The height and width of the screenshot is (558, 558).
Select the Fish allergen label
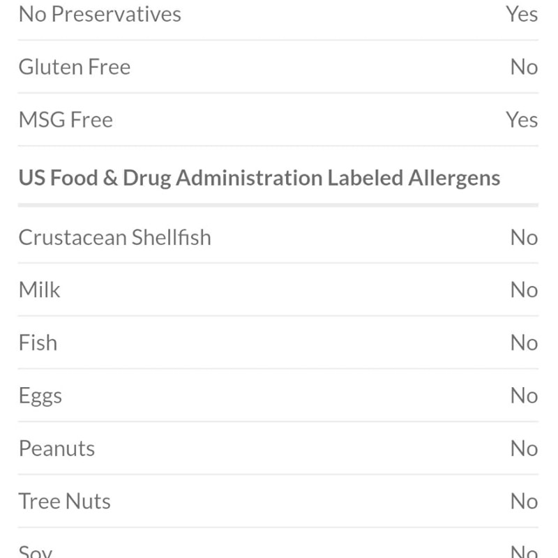click(38, 343)
